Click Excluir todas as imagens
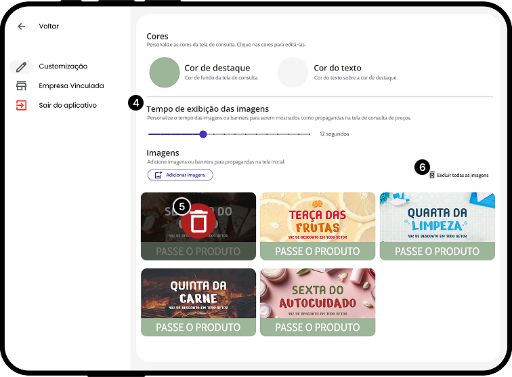This screenshot has height=377, width=512. (463, 175)
